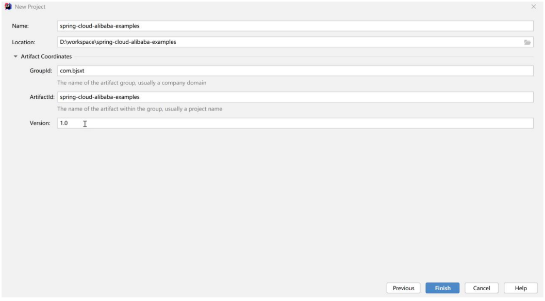Open the folder browser for Location
Viewport: 545px width, 301px height.
click(527, 42)
